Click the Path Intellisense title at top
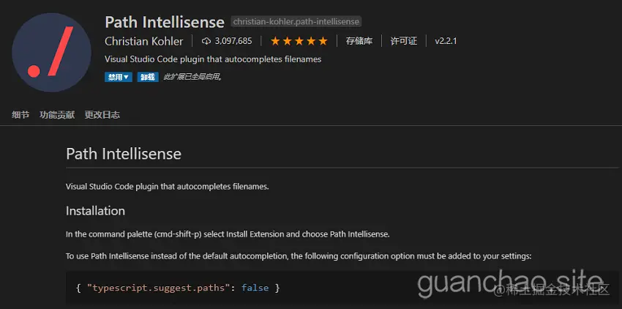 click(165, 22)
